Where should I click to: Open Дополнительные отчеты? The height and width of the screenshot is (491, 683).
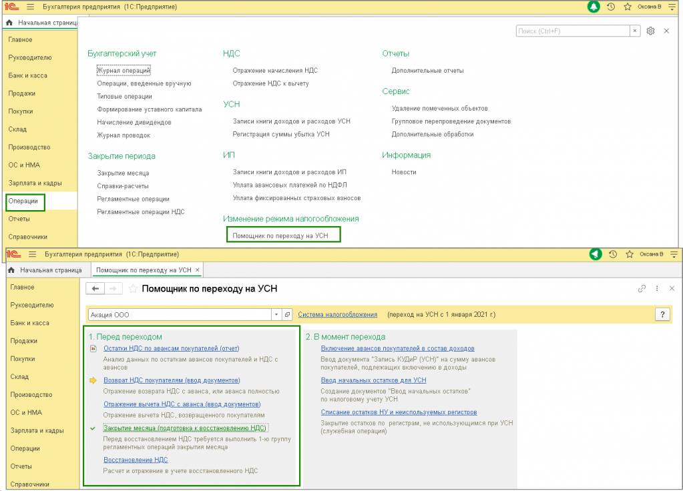point(427,70)
